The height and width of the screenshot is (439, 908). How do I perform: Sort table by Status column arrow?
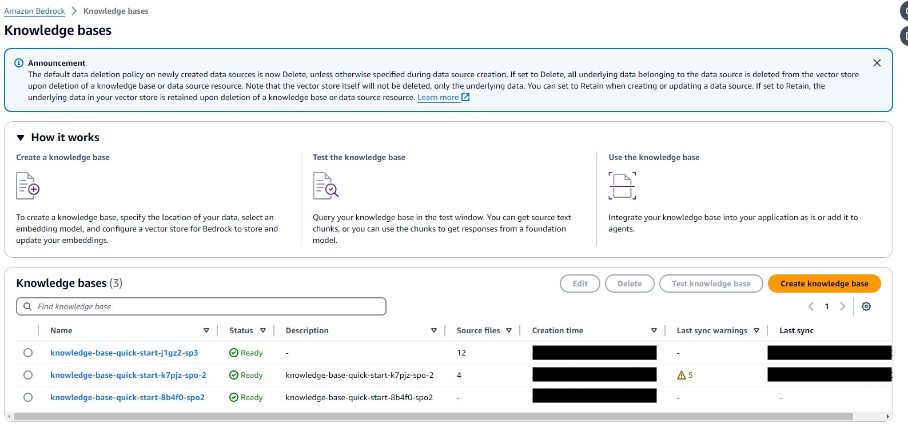pyautogui.click(x=263, y=330)
